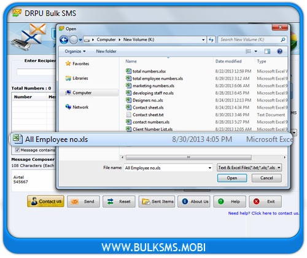The height and width of the screenshot is (258, 307).
Task: Click the horizontal scrollbar in file list
Action: click(188, 157)
